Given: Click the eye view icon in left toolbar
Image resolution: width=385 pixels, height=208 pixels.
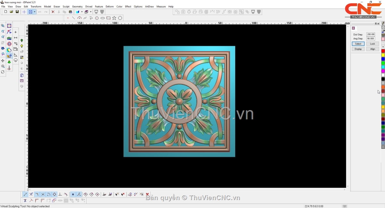Looking at the screenshot, I should [x=3, y=48].
